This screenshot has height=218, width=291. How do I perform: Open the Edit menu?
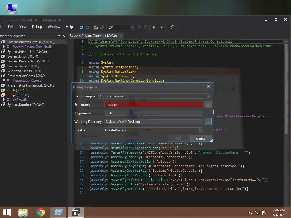tap(11, 27)
